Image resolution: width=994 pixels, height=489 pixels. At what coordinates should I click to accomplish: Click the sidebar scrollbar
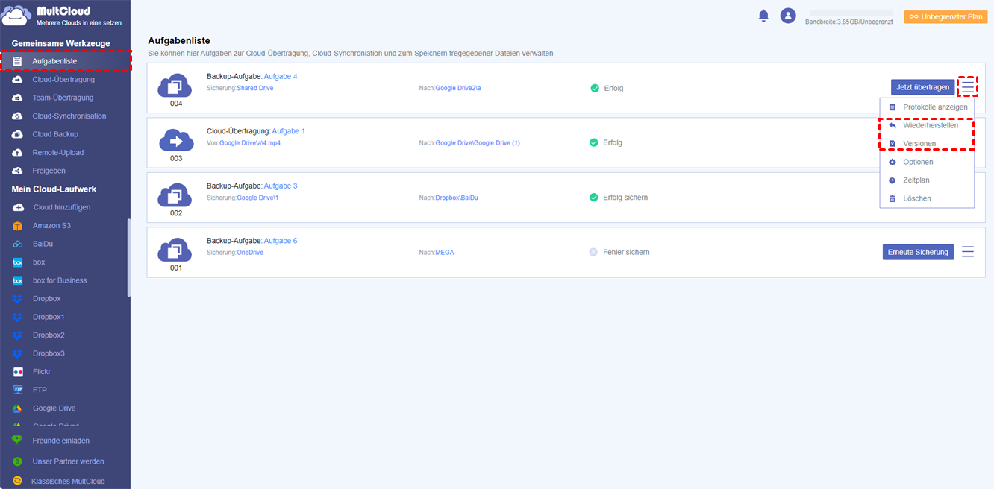128,257
